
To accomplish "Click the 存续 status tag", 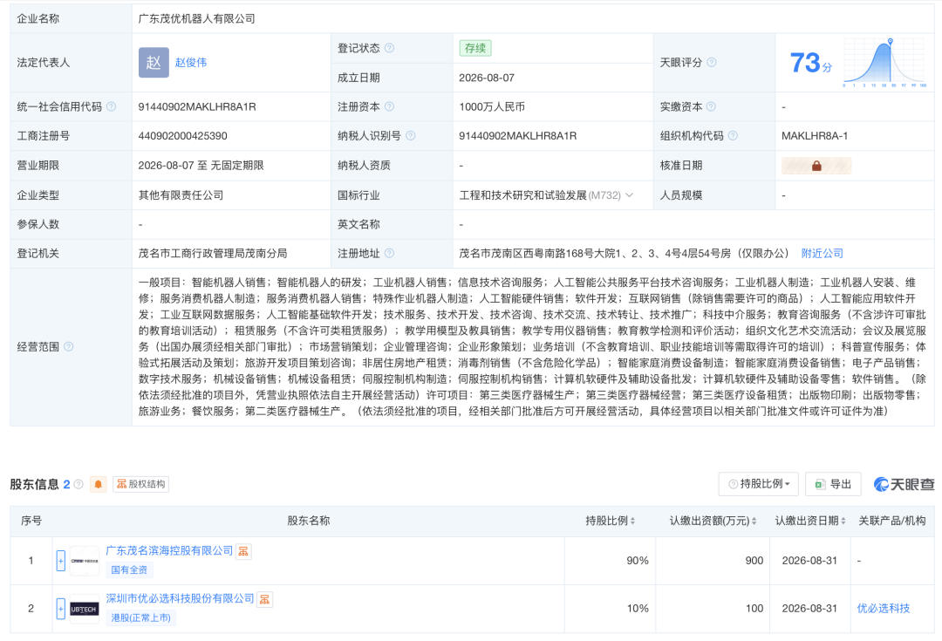I will (475, 48).
